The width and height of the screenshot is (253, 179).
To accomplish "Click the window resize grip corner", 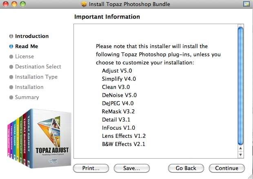I will coord(250,176).
